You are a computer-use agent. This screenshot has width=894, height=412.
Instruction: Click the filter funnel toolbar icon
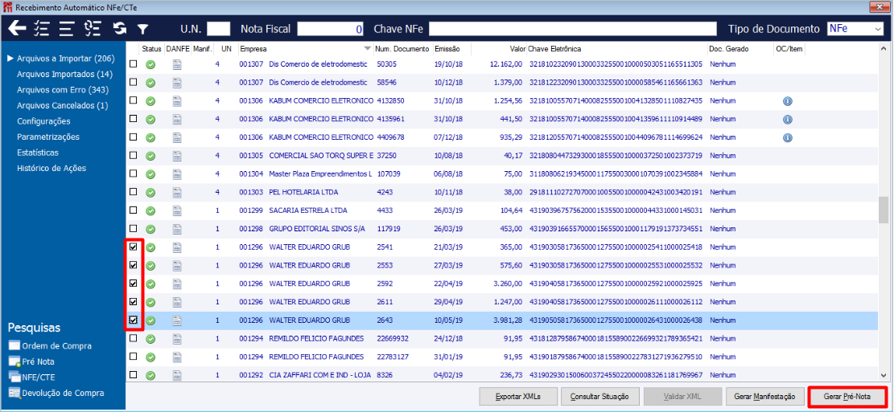[x=142, y=29]
